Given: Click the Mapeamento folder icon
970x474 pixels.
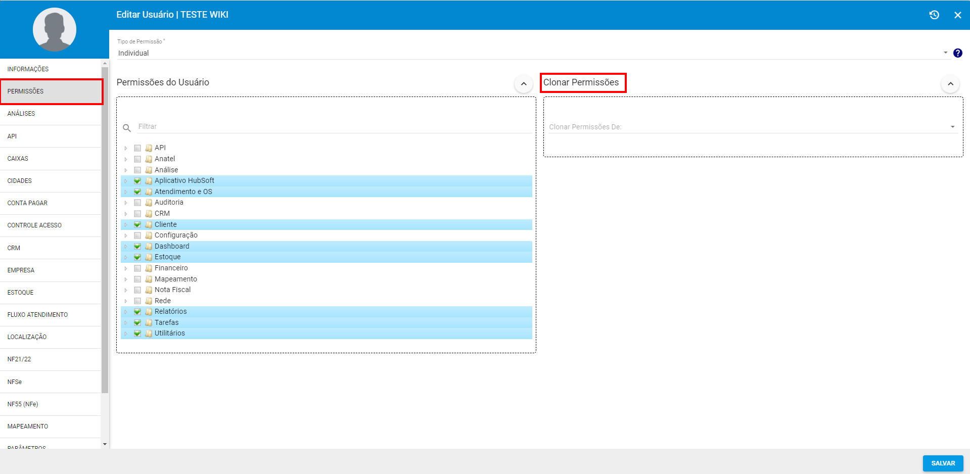Looking at the screenshot, I should (149, 279).
